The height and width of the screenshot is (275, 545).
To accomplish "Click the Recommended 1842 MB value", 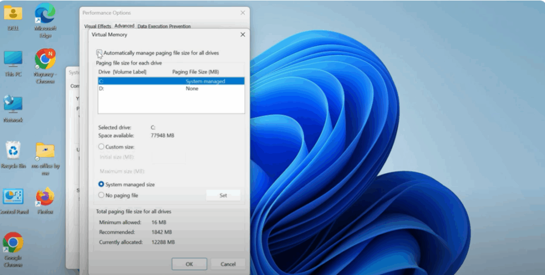I will [162, 232].
